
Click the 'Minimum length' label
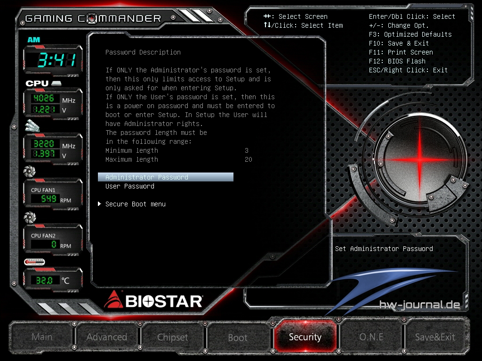(132, 150)
